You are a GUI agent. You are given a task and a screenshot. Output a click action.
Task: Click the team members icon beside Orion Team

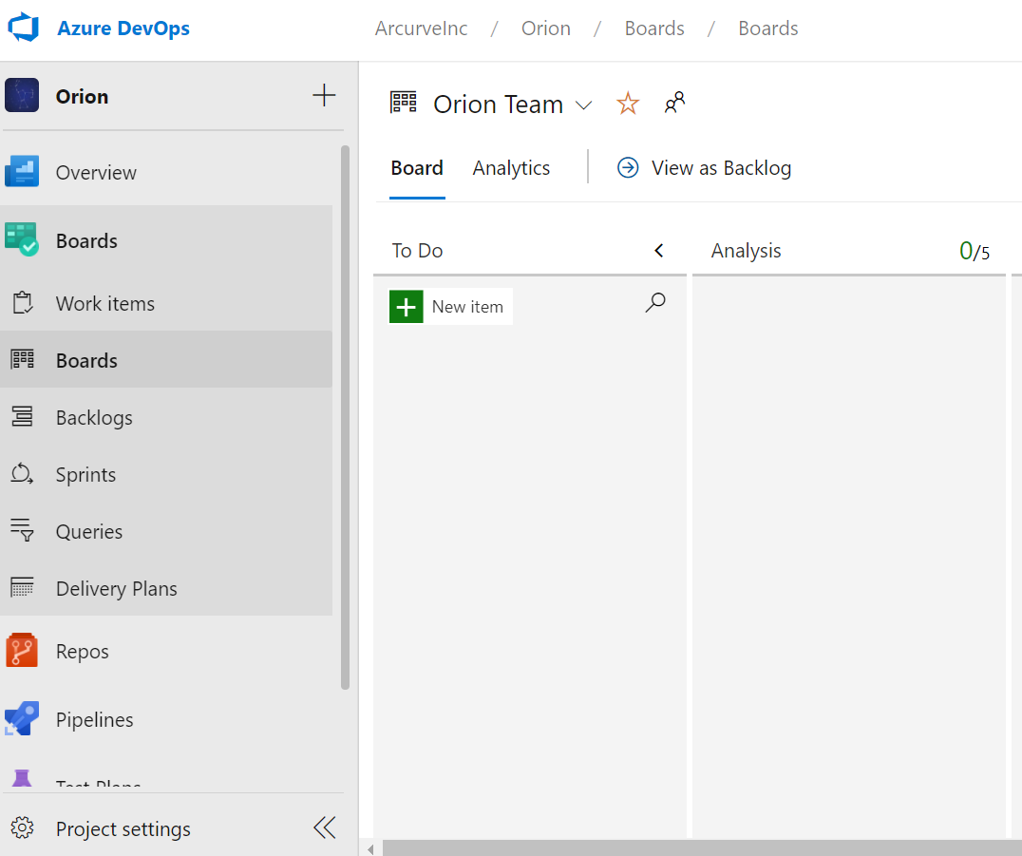tap(674, 104)
